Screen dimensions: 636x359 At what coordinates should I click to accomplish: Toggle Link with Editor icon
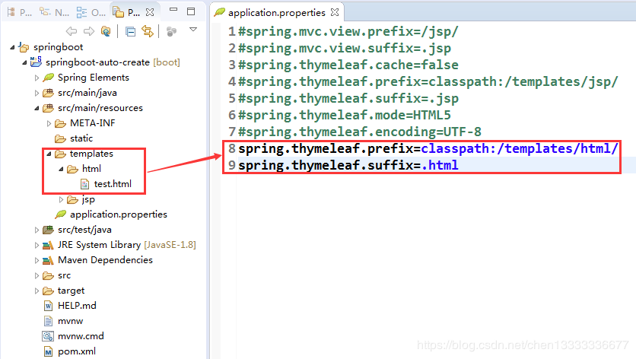click(147, 31)
